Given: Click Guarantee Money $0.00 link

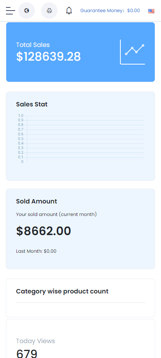Looking at the screenshot, I should click(x=110, y=11).
